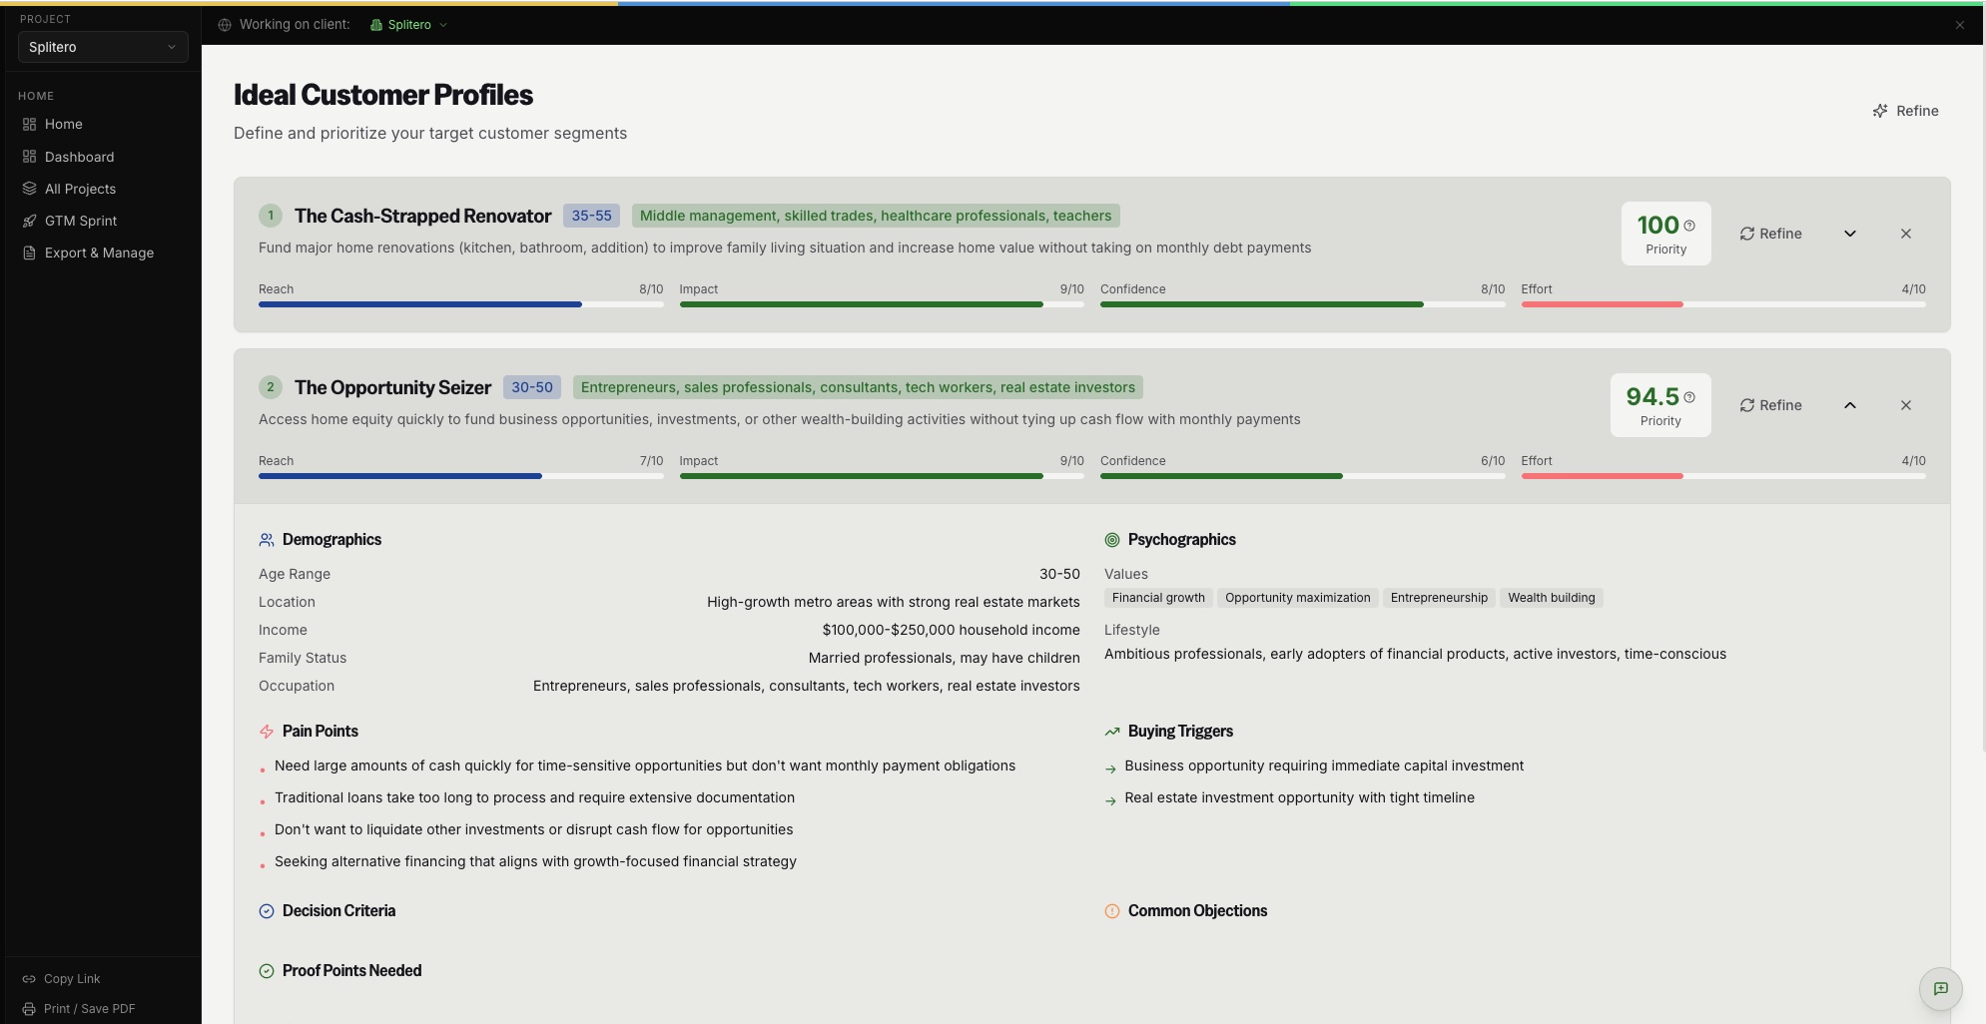Collapse The Opportunity Seizer card chevron
The width and height of the screenshot is (1986, 1024).
(1849, 405)
